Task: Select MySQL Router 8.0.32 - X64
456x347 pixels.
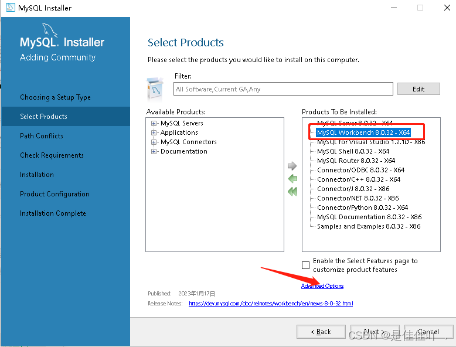Action: pyautogui.click(x=356, y=161)
